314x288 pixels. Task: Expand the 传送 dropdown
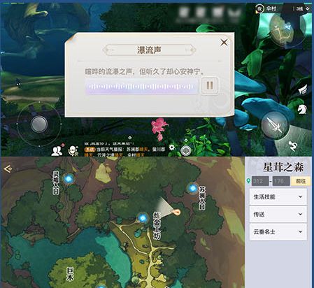pos(278,214)
